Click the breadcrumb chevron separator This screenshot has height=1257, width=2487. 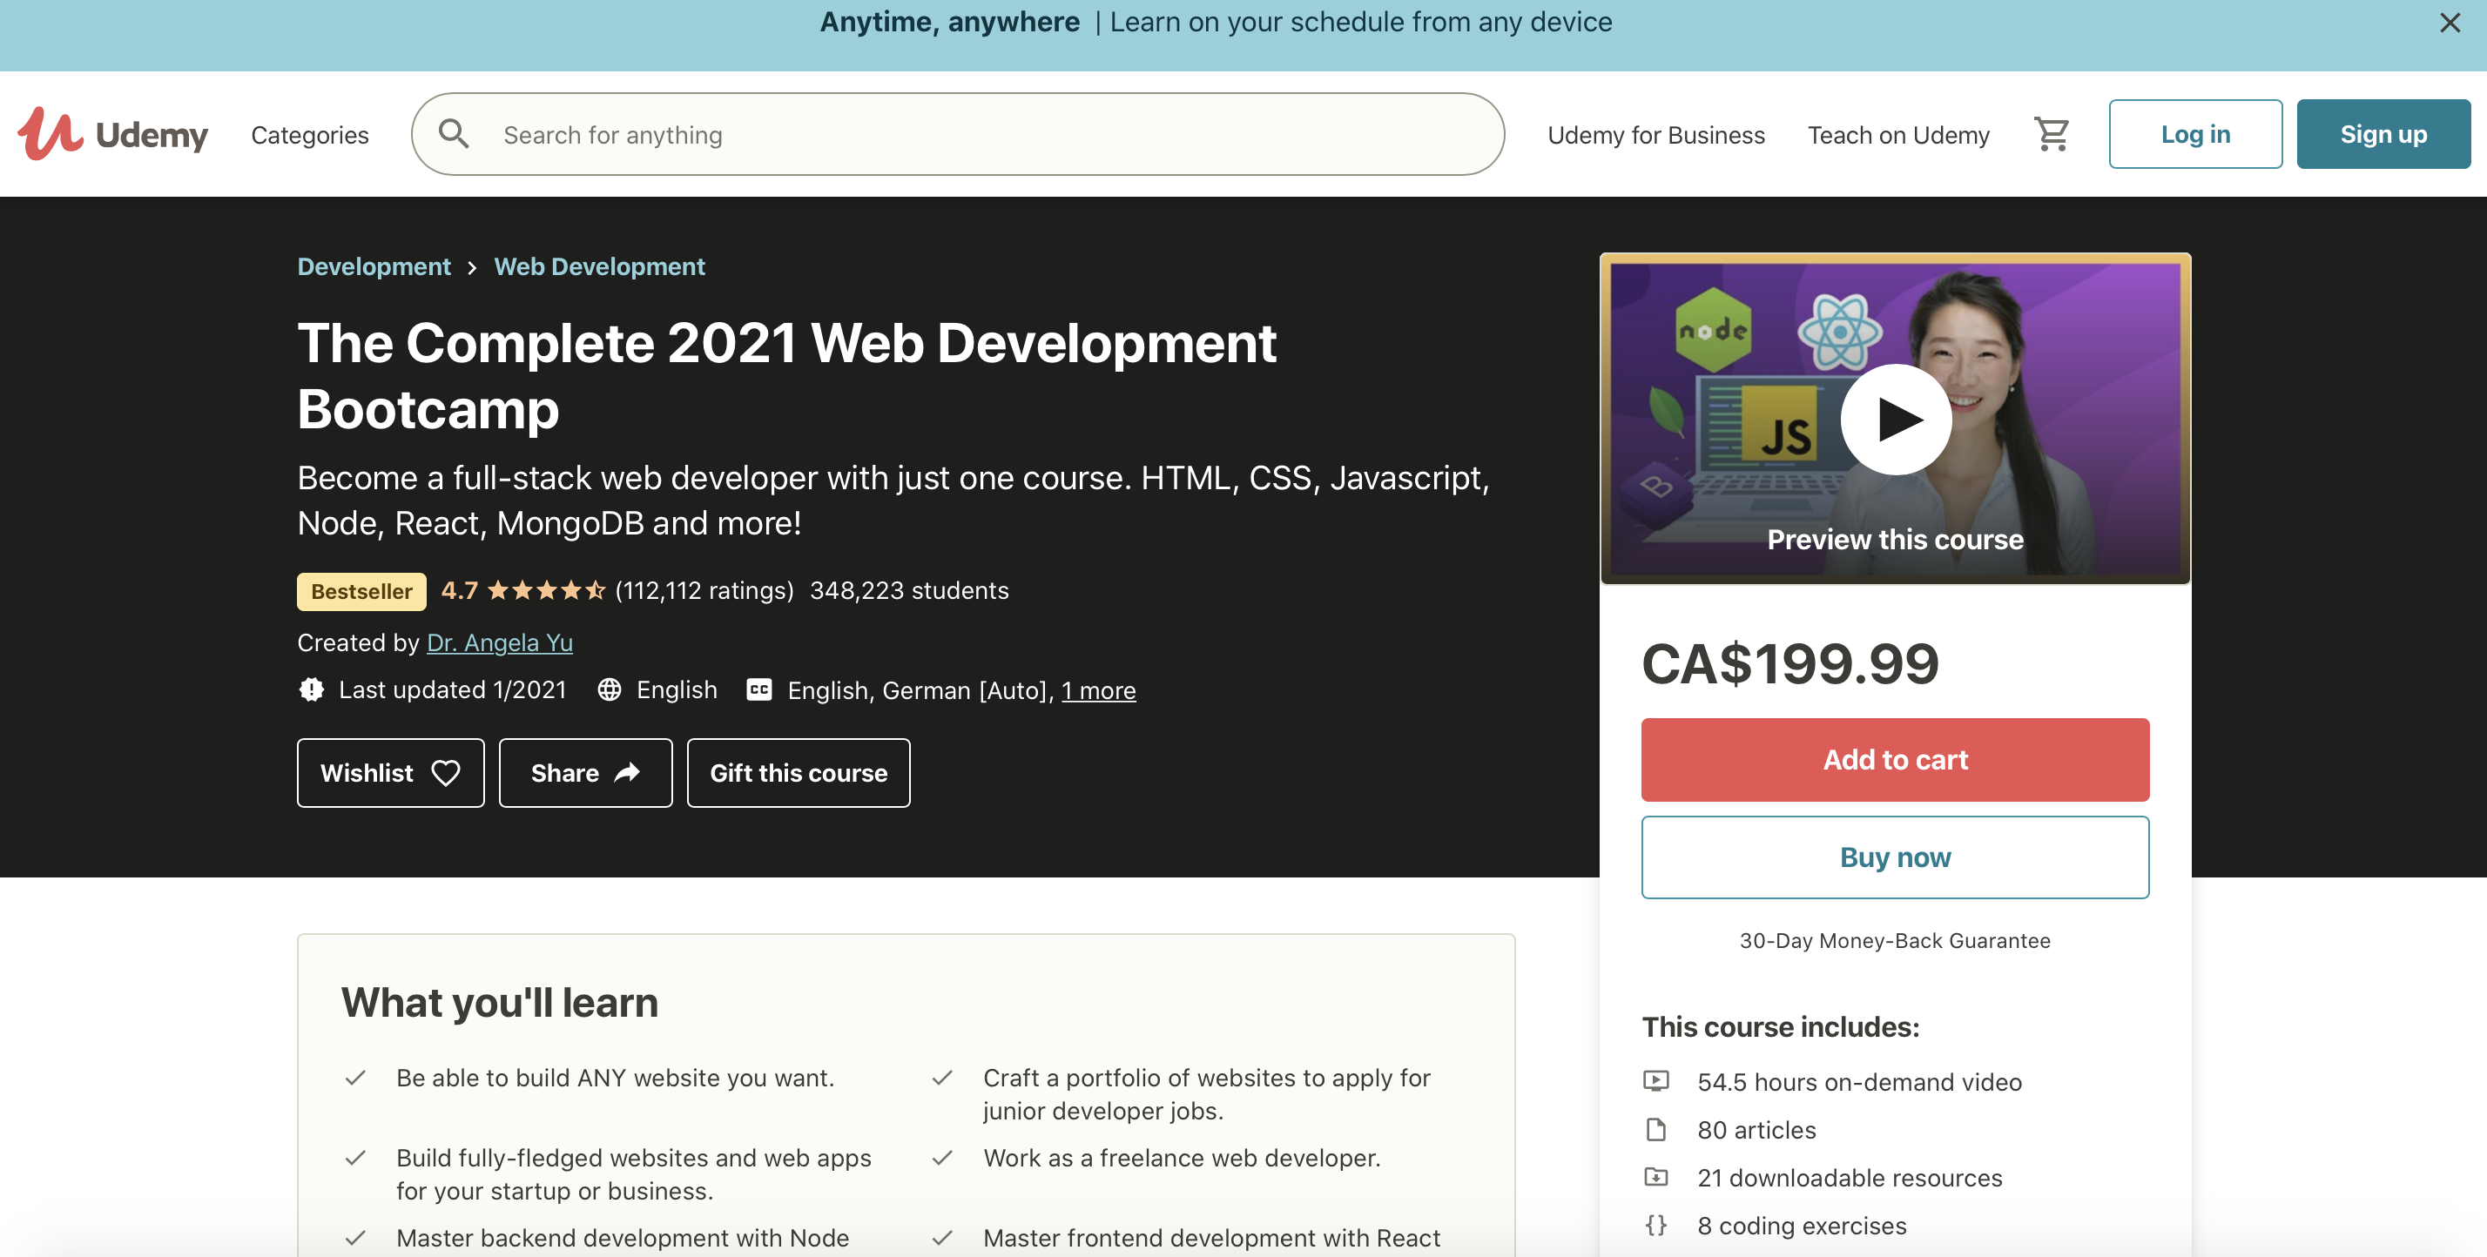tap(472, 267)
